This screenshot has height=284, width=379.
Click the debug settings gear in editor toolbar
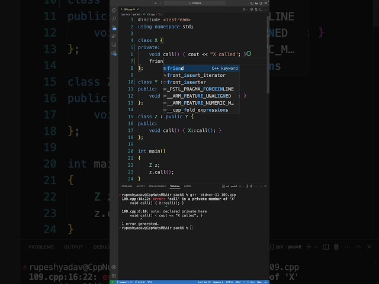click(251, 9)
